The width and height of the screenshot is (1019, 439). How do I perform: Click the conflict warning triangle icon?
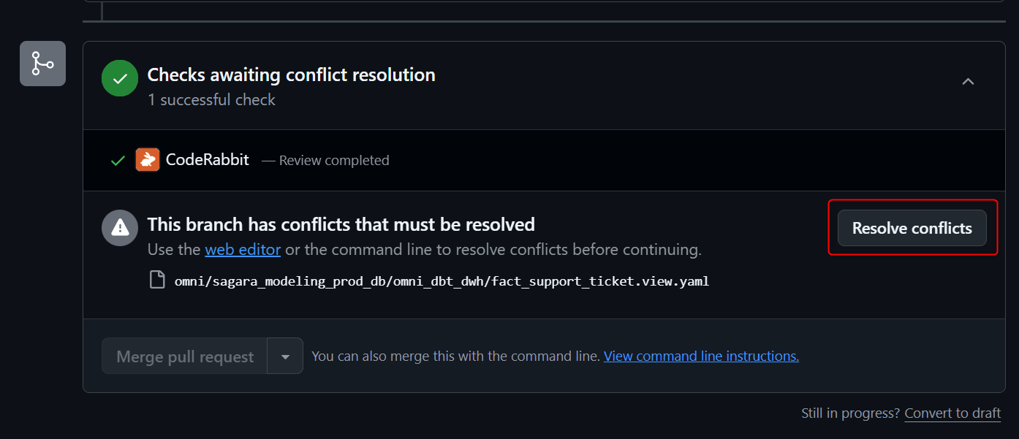(x=120, y=228)
